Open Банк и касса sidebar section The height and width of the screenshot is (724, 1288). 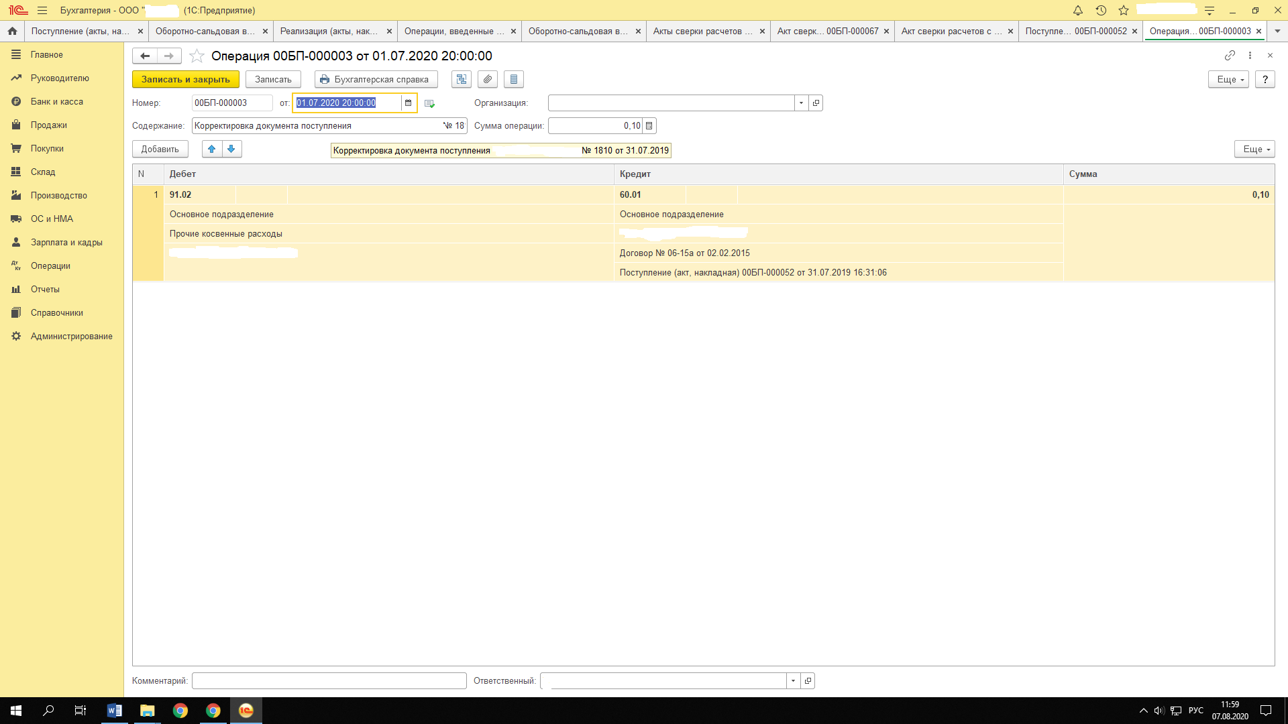(x=57, y=101)
